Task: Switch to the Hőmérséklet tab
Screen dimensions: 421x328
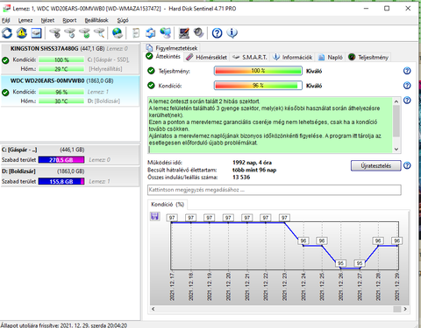Action: pos(207,58)
